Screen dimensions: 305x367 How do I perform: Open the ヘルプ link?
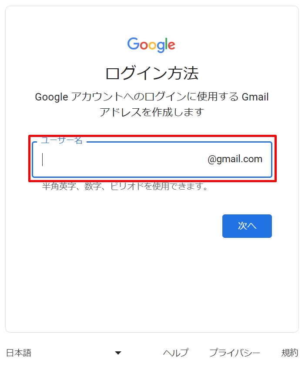click(x=176, y=353)
